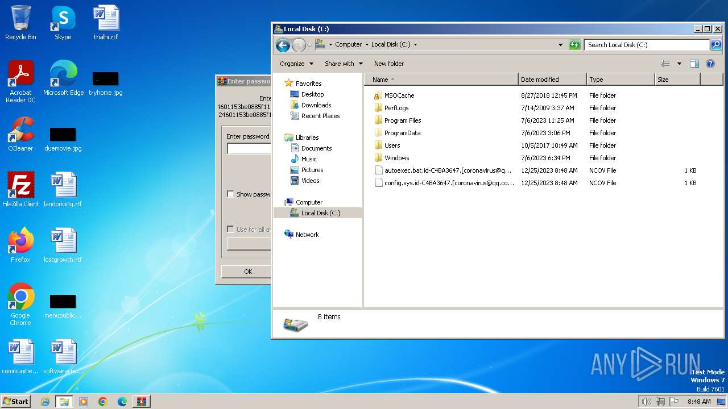728x409 pixels.
Task: Launch the CCleaner desktop shortcut
Action: click(x=20, y=134)
